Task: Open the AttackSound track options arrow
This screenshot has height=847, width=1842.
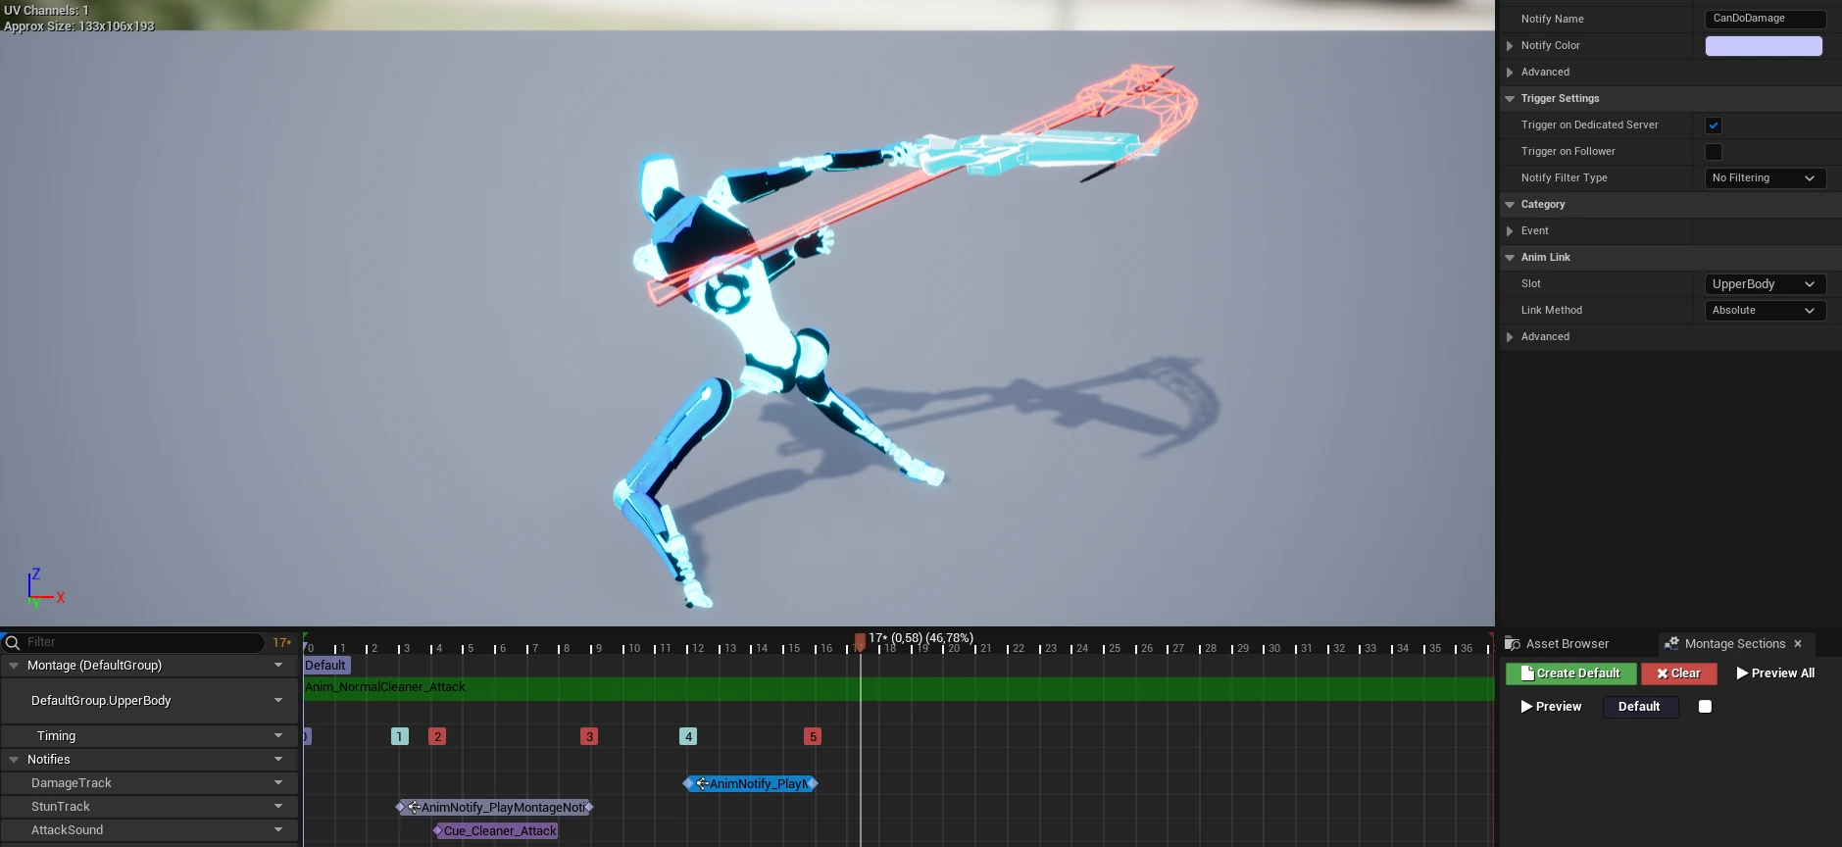Action: pyautogui.click(x=278, y=830)
